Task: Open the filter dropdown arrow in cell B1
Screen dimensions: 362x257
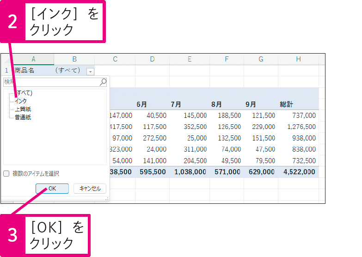Action: click(90, 71)
